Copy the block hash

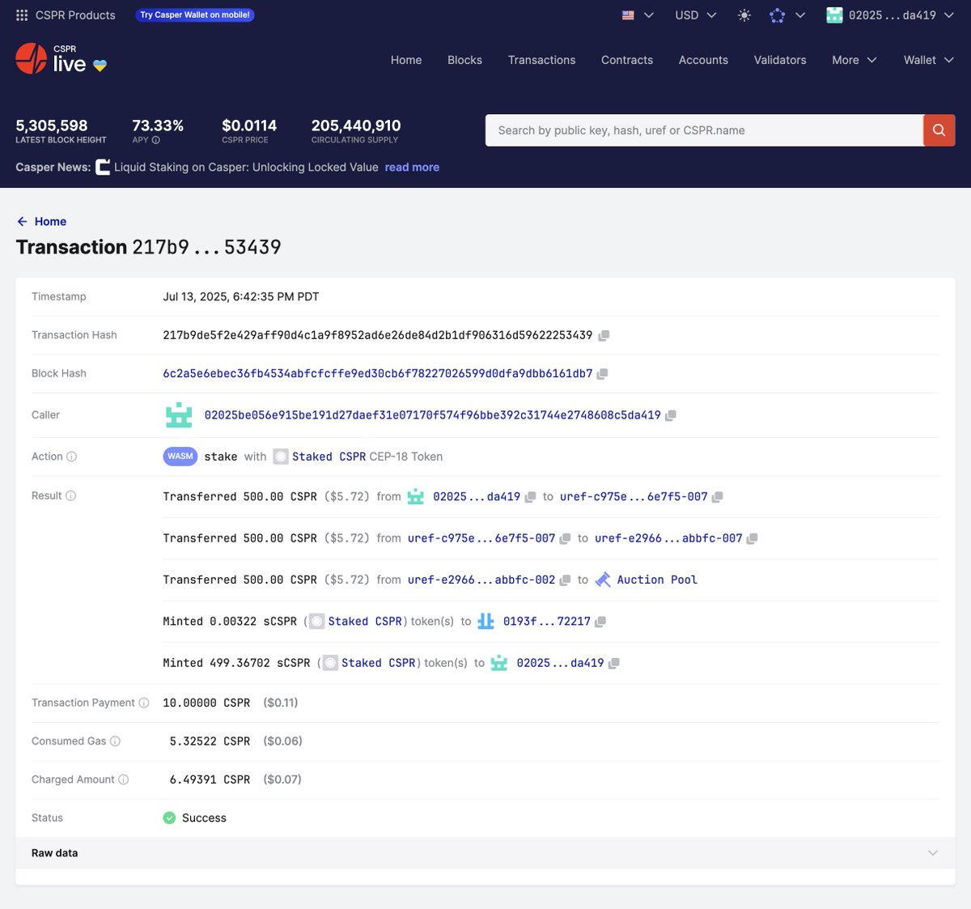click(602, 374)
